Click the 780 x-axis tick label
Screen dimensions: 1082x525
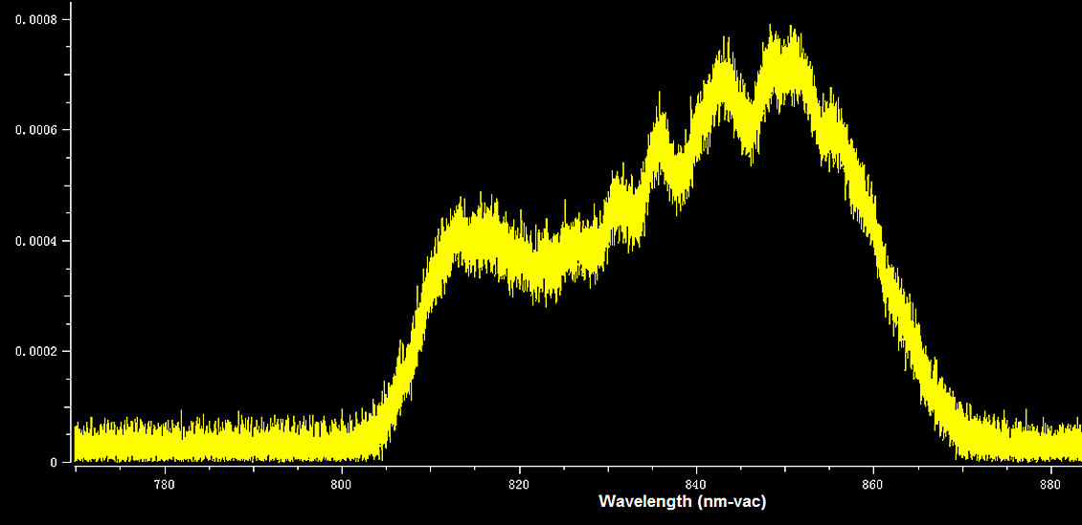tap(165, 482)
